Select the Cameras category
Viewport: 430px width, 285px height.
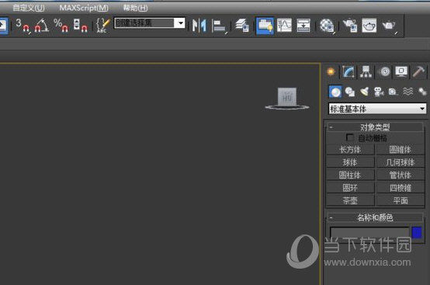click(x=379, y=92)
